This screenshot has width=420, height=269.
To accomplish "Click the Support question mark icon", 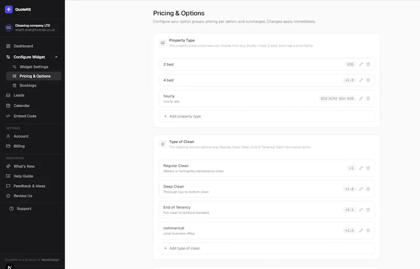I will click(12, 209).
